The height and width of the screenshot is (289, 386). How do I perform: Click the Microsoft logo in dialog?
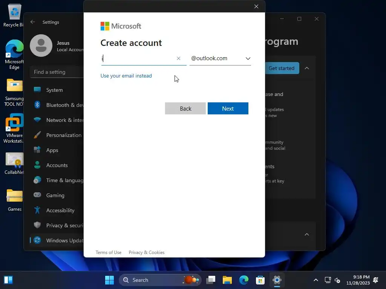[121, 26]
